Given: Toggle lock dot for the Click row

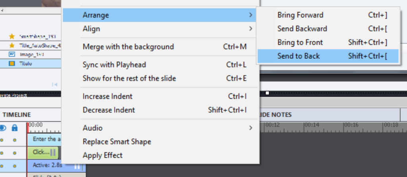Looking at the screenshot, I should click(x=15, y=152).
